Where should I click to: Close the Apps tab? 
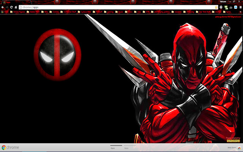click(x=29, y=2)
